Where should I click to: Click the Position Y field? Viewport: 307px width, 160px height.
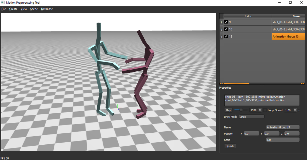[272, 133]
